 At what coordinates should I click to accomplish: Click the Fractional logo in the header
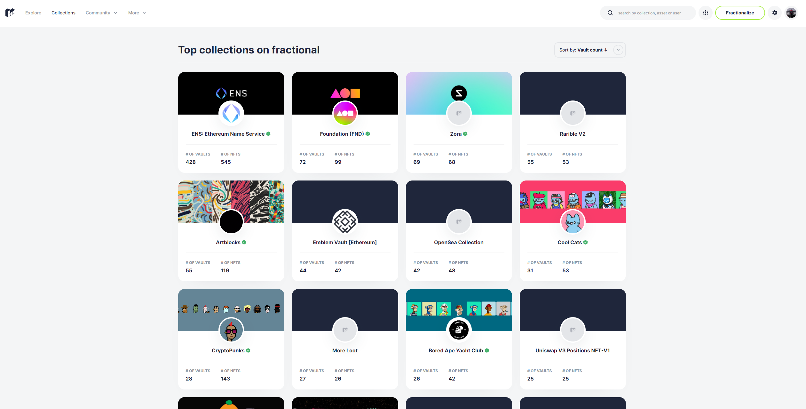click(x=10, y=13)
